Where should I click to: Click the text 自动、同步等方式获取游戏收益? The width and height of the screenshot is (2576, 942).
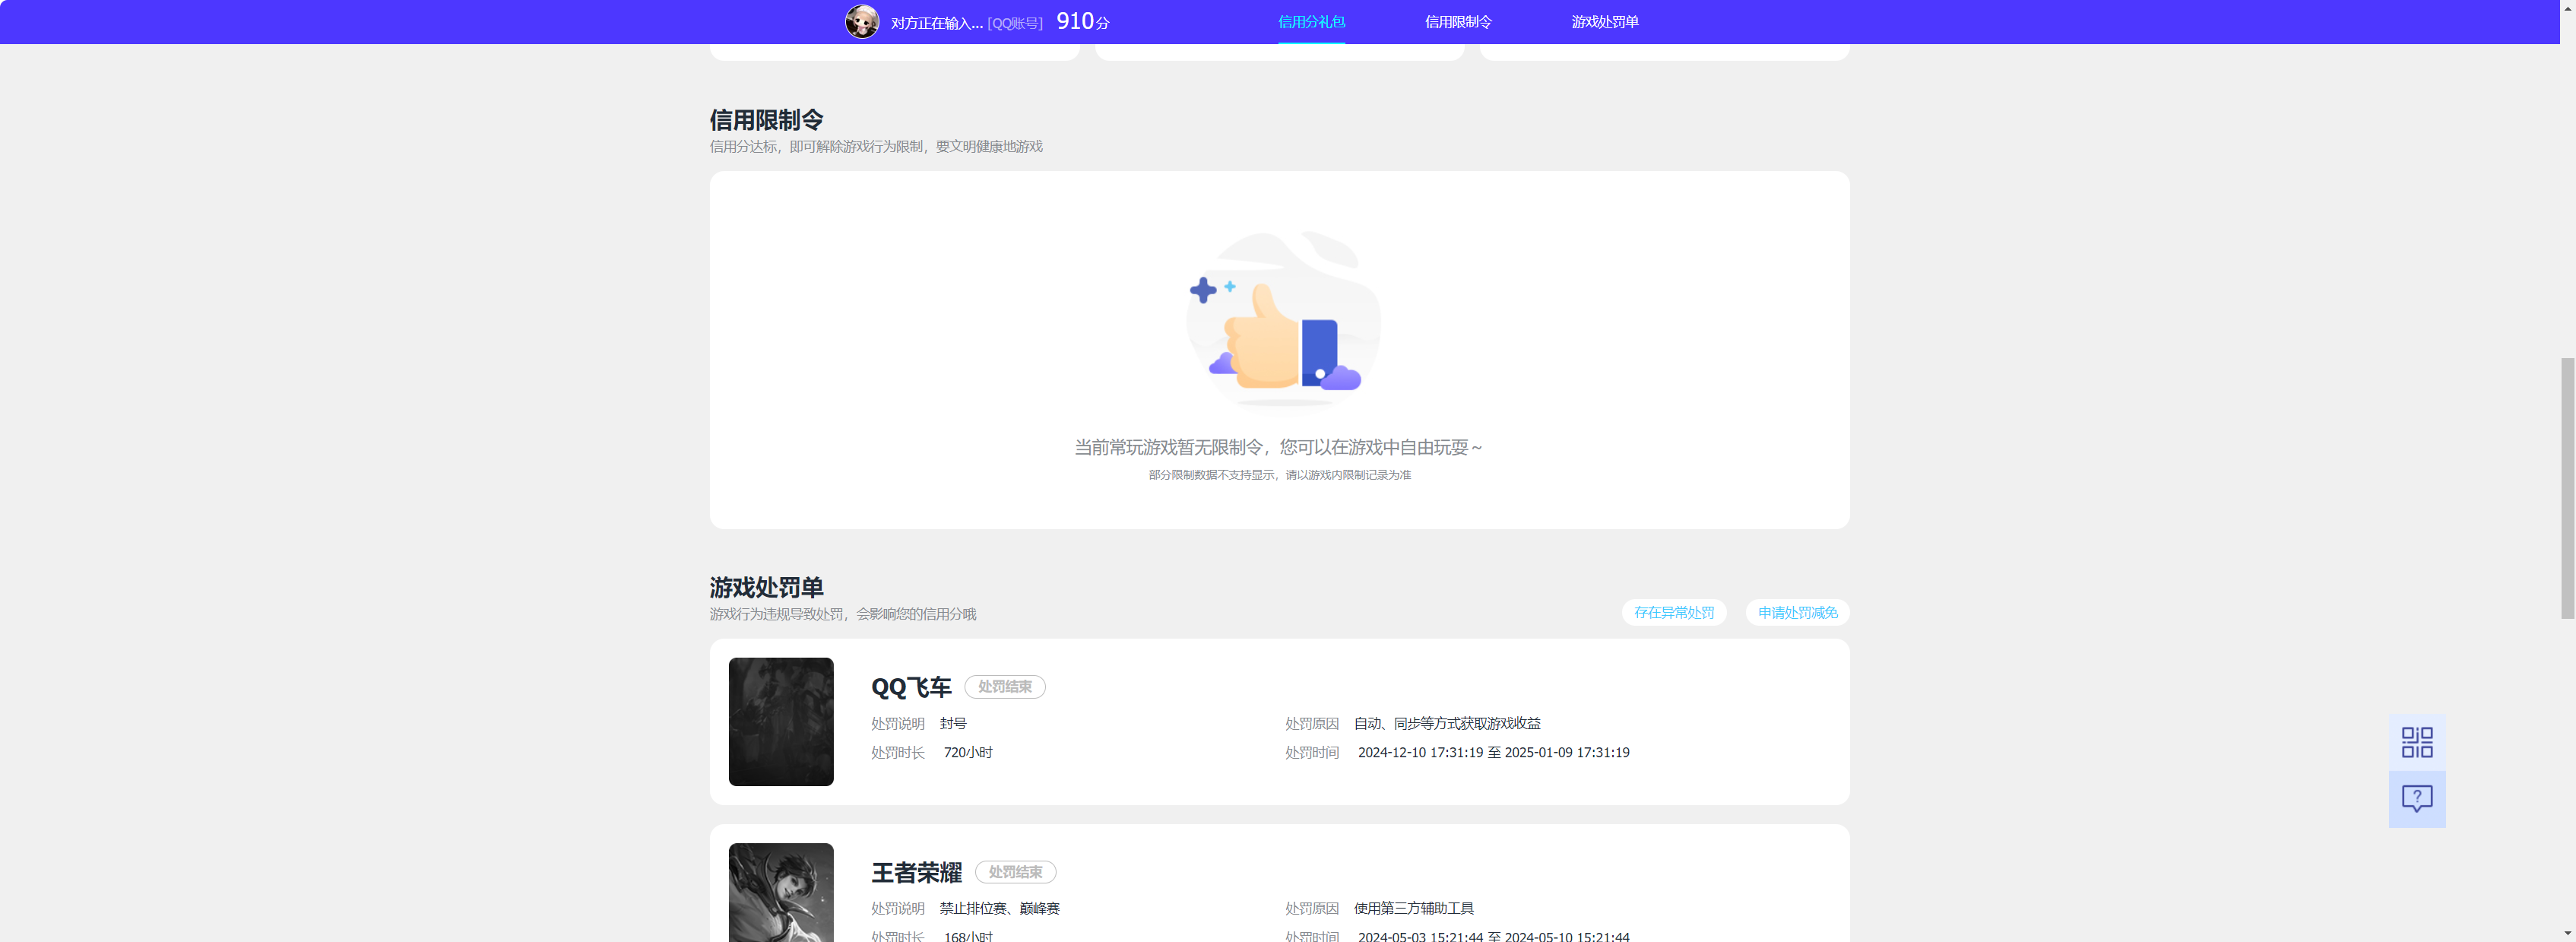click(1447, 723)
